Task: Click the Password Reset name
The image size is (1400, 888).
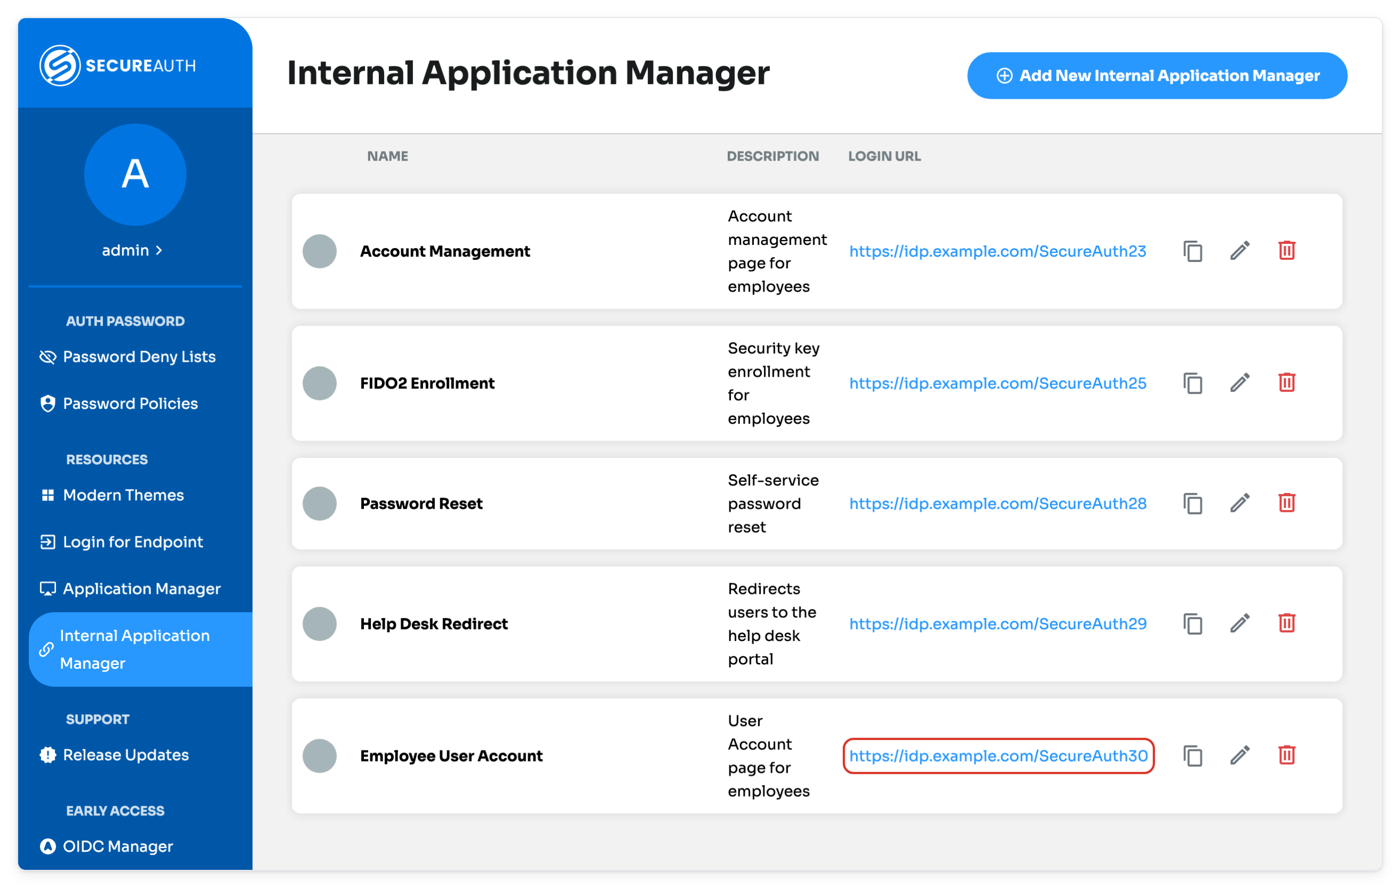Action: 421,504
